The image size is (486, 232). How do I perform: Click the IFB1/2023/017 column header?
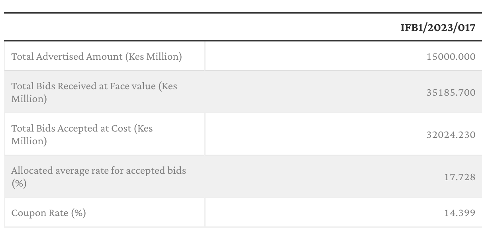[x=438, y=28]
